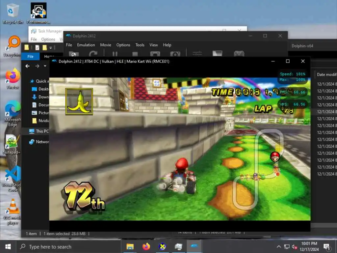
Task: Select Nvidia folder in Explorer navigation pane
Action: [x=40, y=121]
